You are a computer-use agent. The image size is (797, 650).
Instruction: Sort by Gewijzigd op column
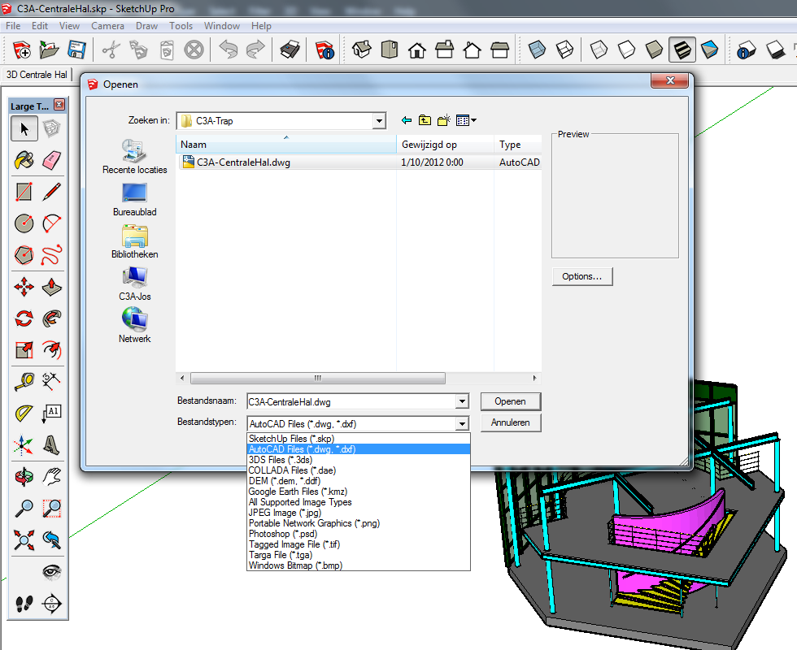pyautogui.click(x=445, y=145)
